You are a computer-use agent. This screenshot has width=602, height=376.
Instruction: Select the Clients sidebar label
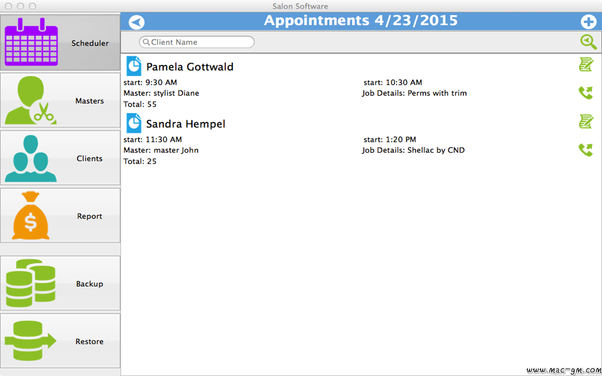[89, 159]
